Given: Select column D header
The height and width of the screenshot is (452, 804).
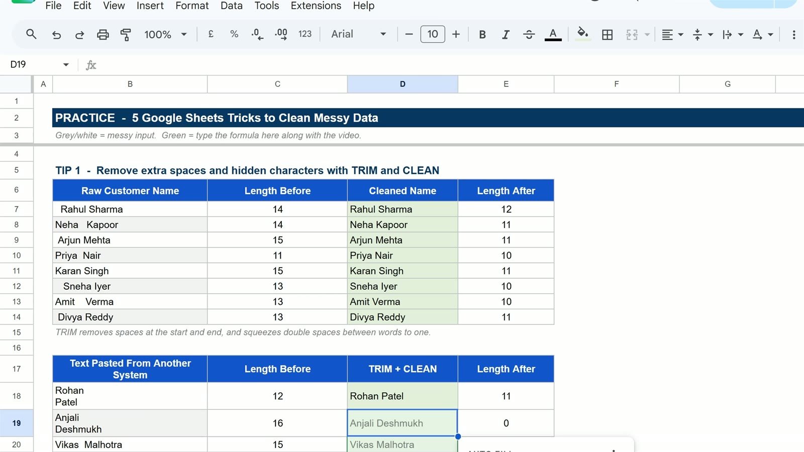Looking at the screenshot, I should pyautogui.click(x=403, y=84).
